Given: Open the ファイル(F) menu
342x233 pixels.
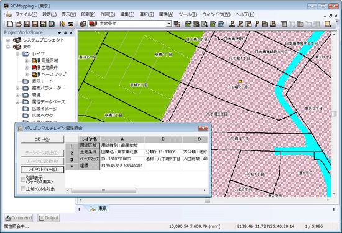Looking at the screenshot, I should [x=26, y=14].
